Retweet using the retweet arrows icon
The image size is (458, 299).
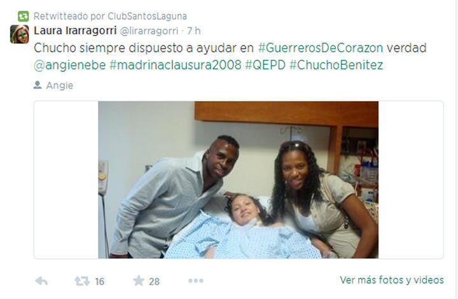coord(82,281)
